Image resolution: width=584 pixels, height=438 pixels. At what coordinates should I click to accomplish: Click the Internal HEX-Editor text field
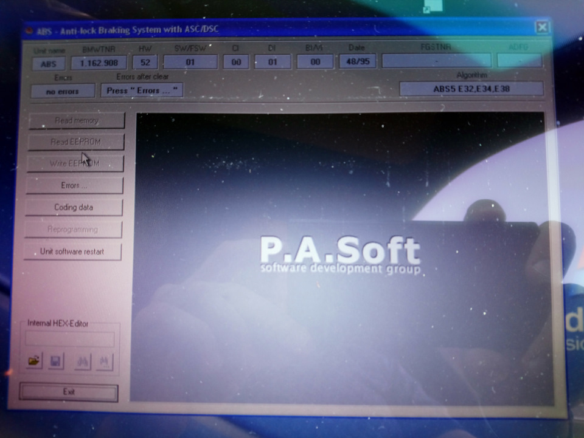pos(70,339)
